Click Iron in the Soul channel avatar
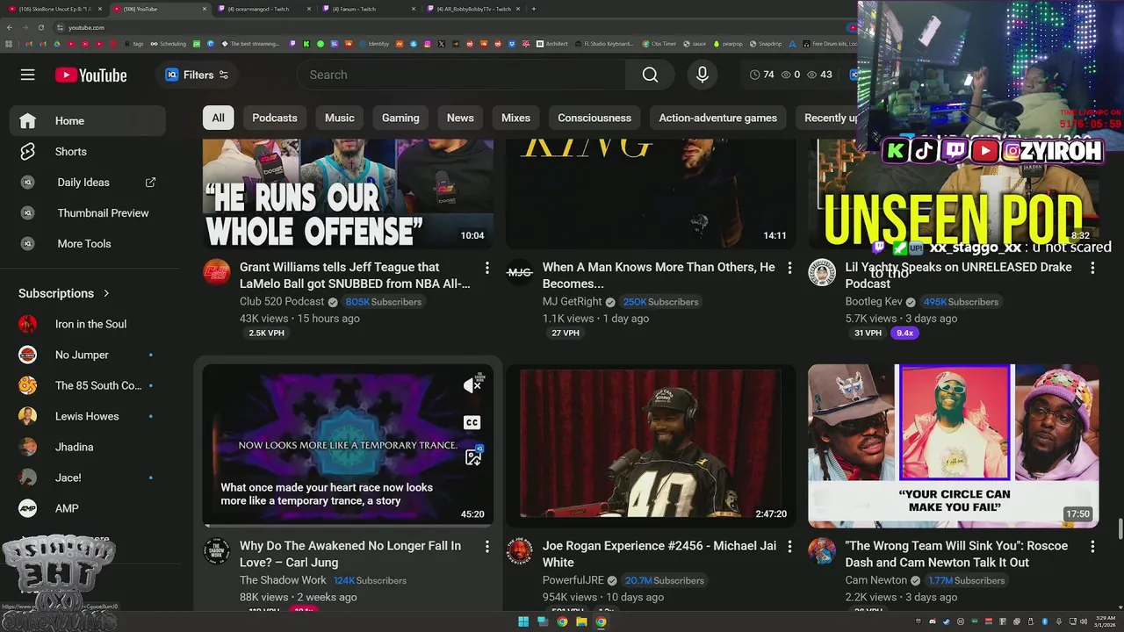The image size is (1124, 632). (x=28, y=324)
